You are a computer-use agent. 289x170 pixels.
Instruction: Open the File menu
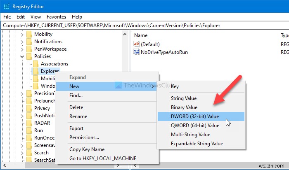[7, 17]
